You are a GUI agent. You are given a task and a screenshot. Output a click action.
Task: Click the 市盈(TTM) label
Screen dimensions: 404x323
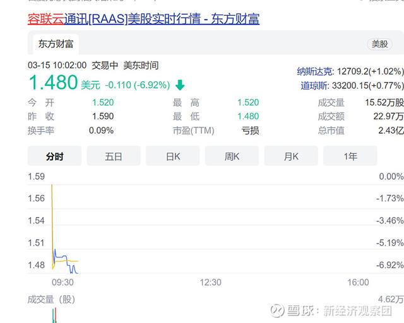pos(194,131)
